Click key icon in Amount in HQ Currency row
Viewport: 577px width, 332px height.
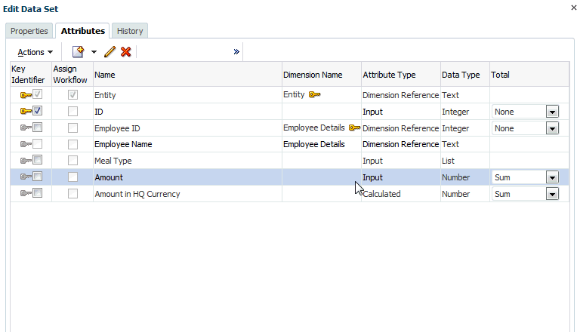tap(26, 193)
